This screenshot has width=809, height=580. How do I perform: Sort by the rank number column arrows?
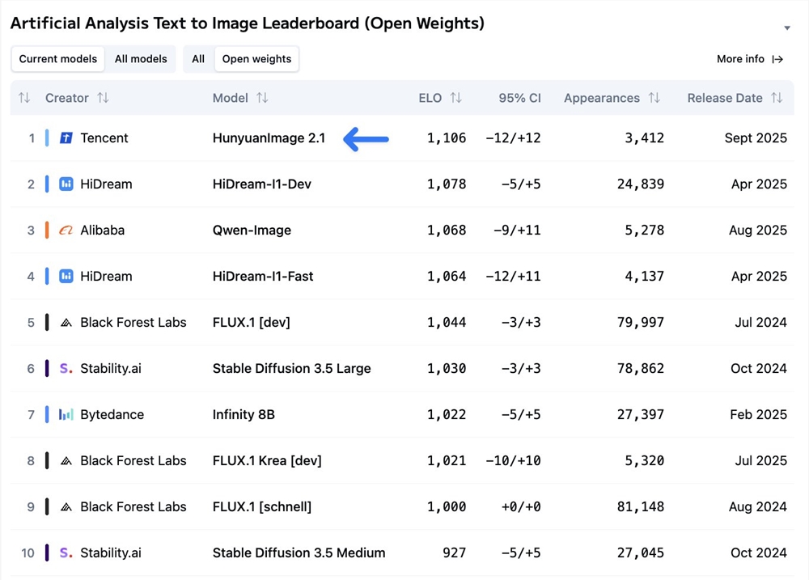[24, 98]
